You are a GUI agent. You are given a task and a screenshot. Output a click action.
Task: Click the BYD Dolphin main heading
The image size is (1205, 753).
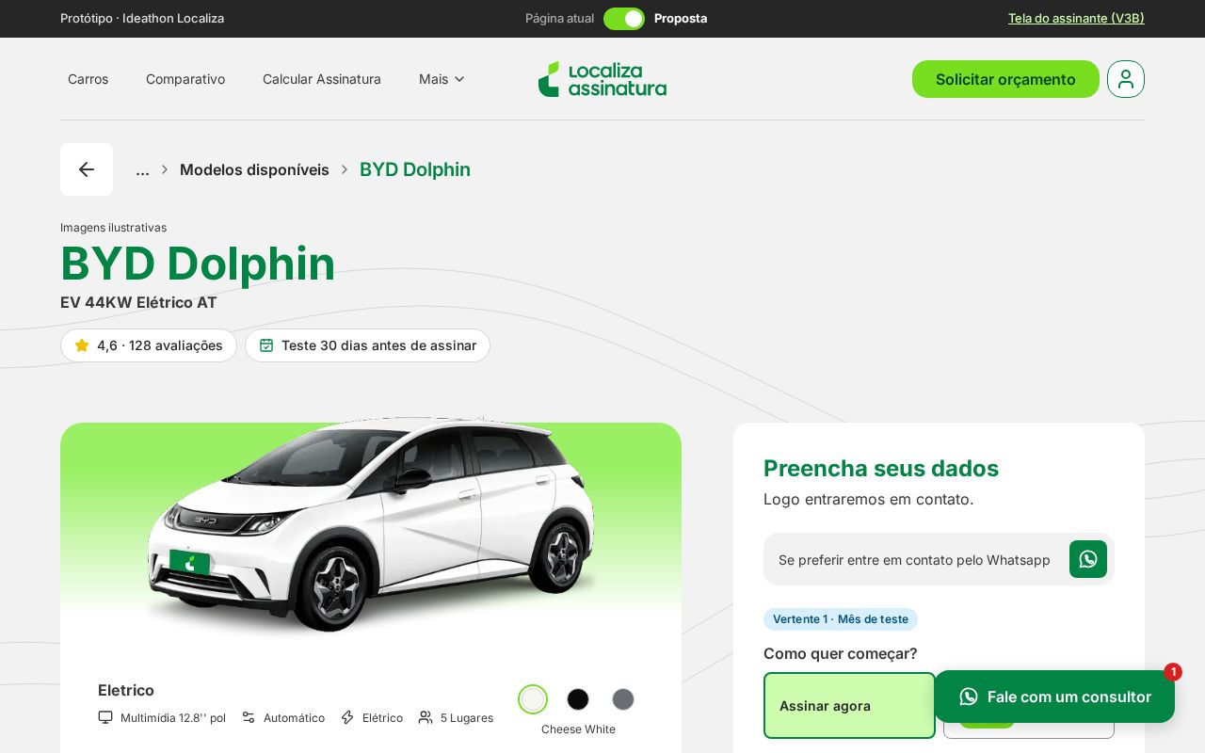198,264
